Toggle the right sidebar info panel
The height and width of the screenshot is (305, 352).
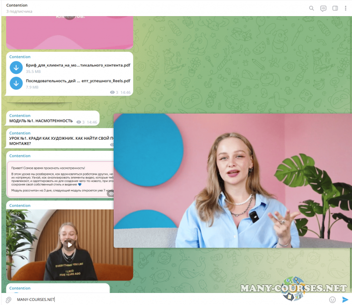click(x=335, y=8)
